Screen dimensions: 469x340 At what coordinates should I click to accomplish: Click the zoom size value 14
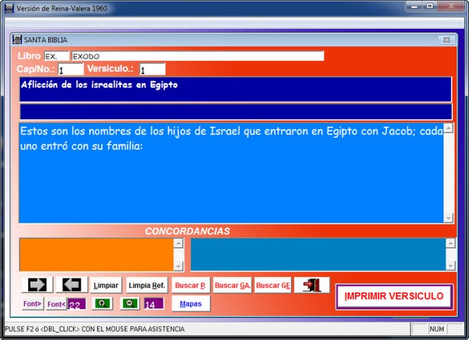click(x=154, y=304)
